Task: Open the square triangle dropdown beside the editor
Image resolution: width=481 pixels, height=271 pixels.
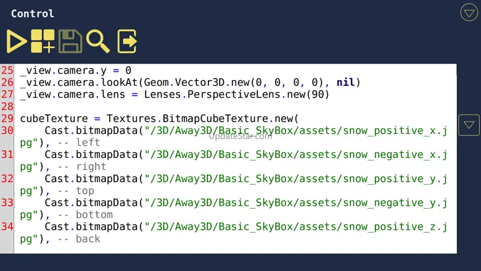Action: [x=469, y=125]
